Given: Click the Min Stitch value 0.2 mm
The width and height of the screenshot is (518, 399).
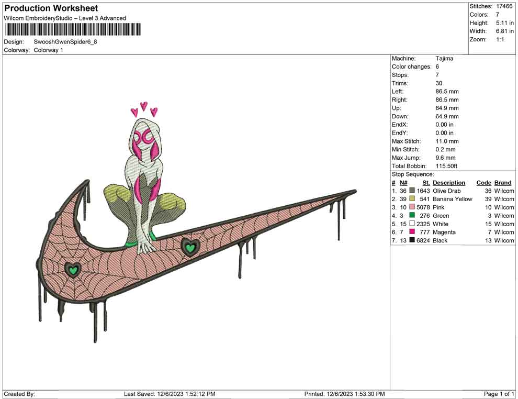Looking at the screenshot, I should [x=445, y=149].
